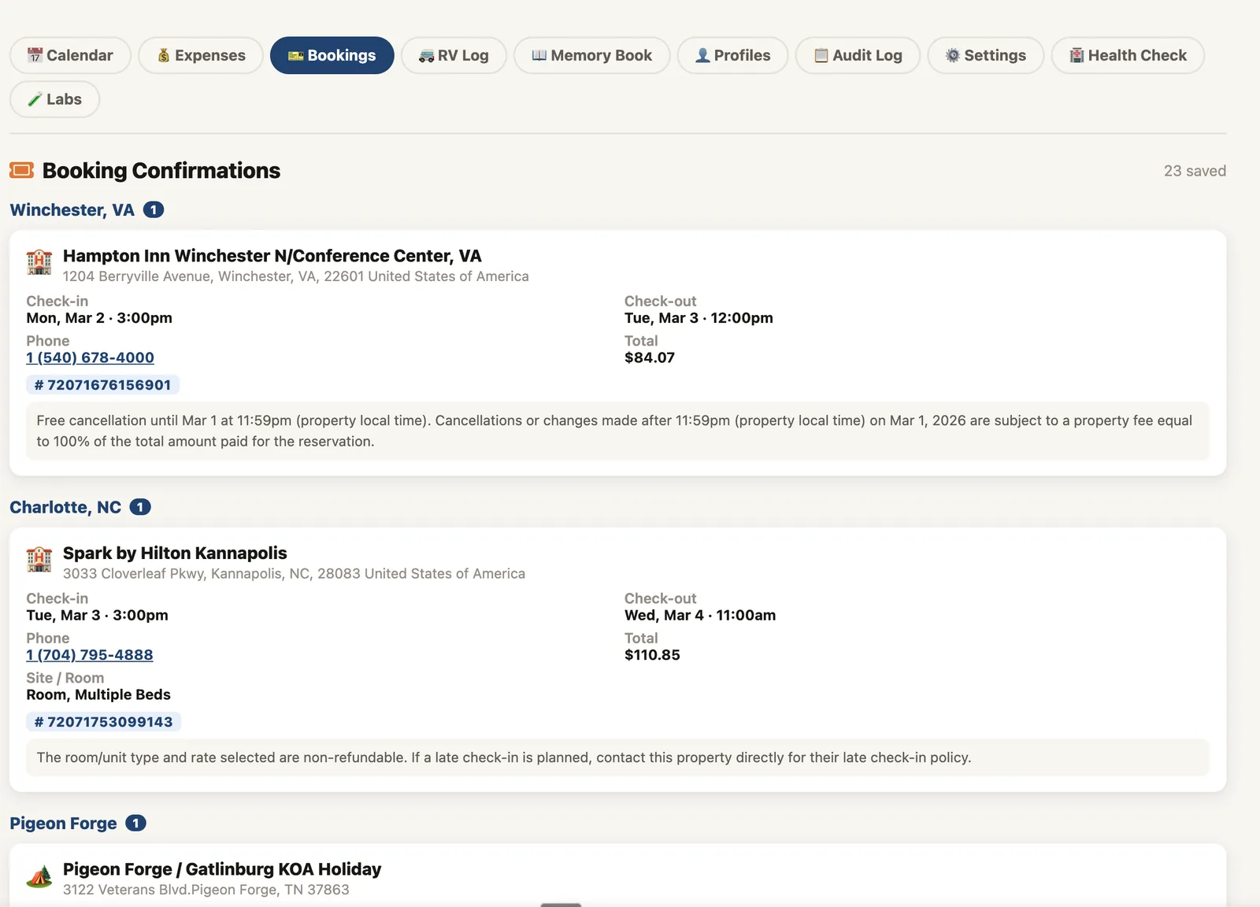Click the open book icon in Memory Book

(539, 55)
